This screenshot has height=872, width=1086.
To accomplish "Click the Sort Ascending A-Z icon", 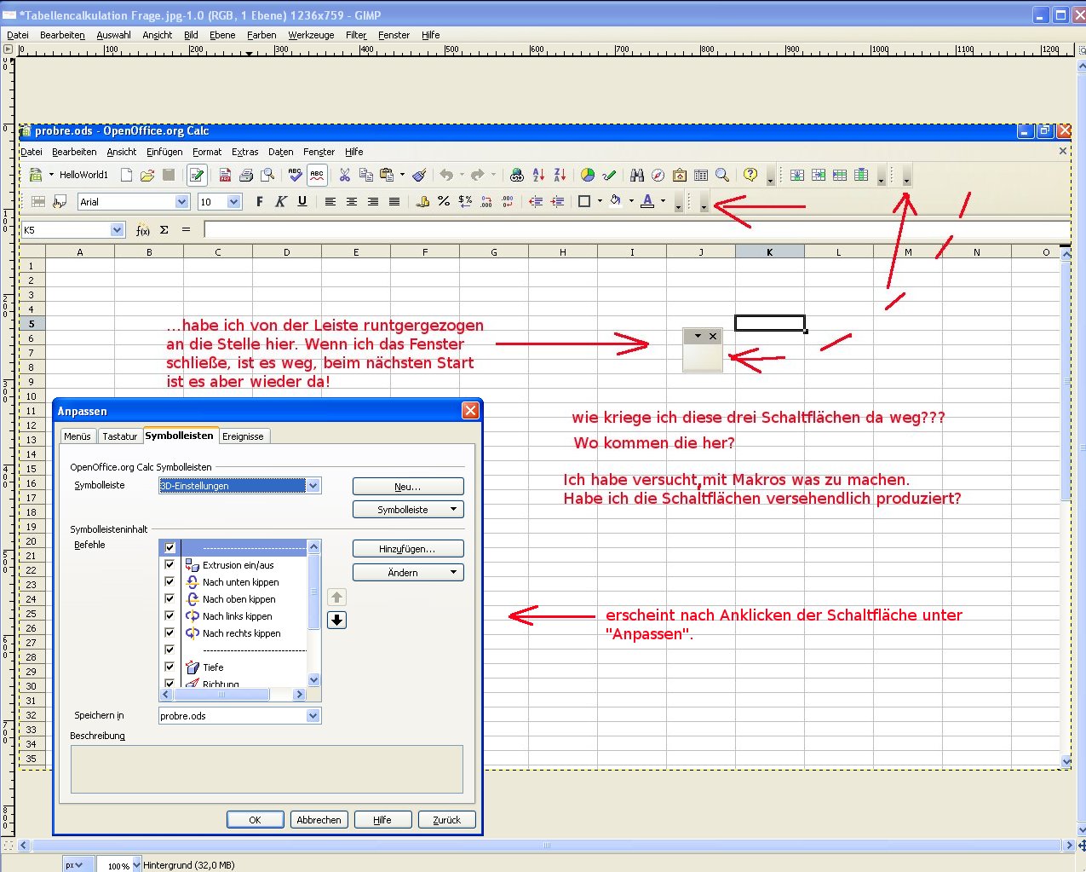I will point(538,175).
